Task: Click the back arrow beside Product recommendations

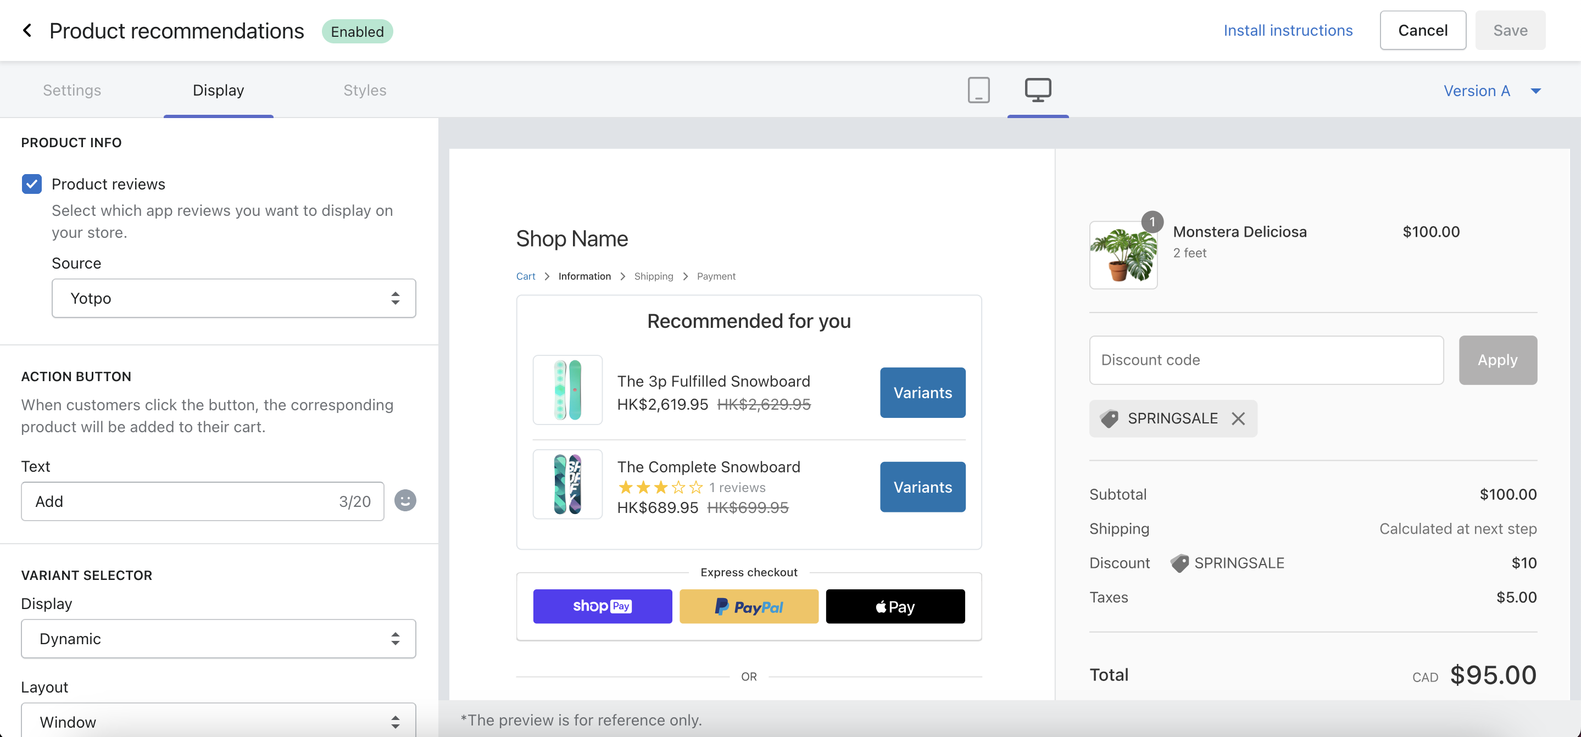Action: click(27, 31)
